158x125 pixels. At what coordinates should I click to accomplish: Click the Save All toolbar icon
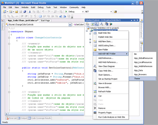click(25, 12)
